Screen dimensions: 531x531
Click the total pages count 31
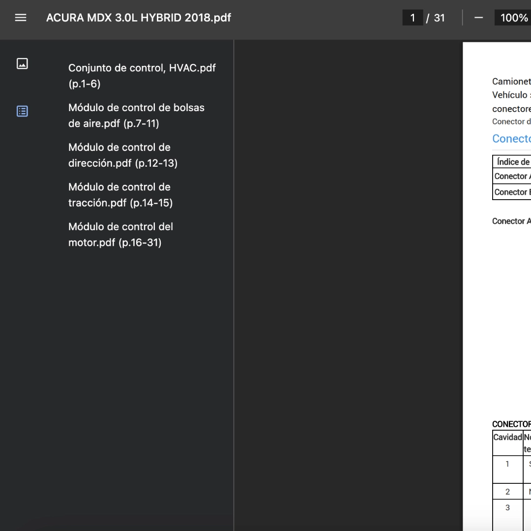click(x=439, y=18)
